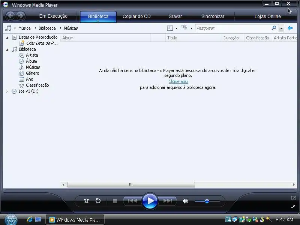Viewport: 300px width, 225px height.
Task: Sort by Classificação column header
Action: click(x=258, y=38)
